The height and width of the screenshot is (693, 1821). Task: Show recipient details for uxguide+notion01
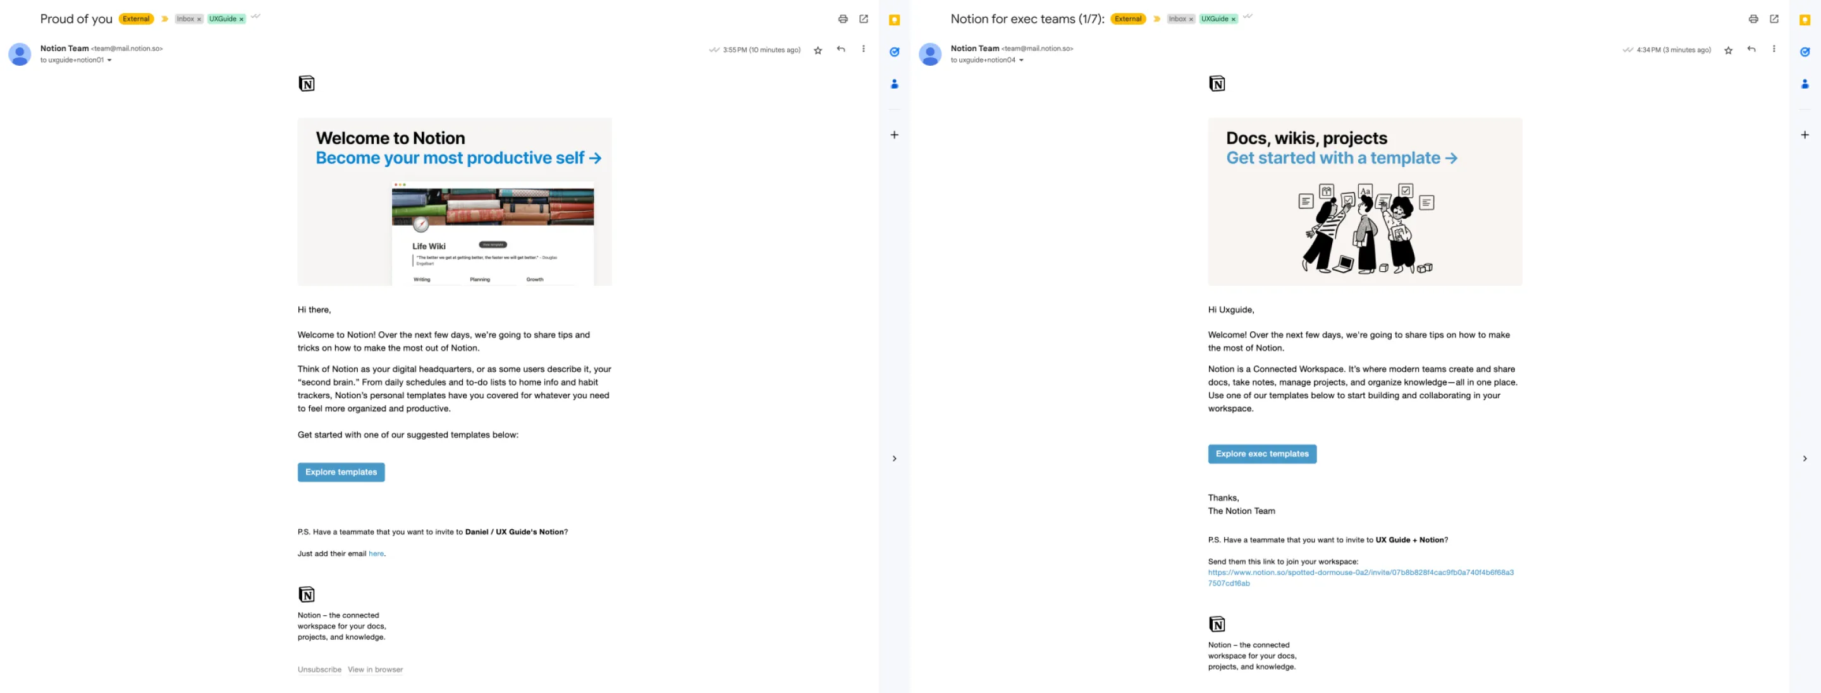[x=109, y=61]
